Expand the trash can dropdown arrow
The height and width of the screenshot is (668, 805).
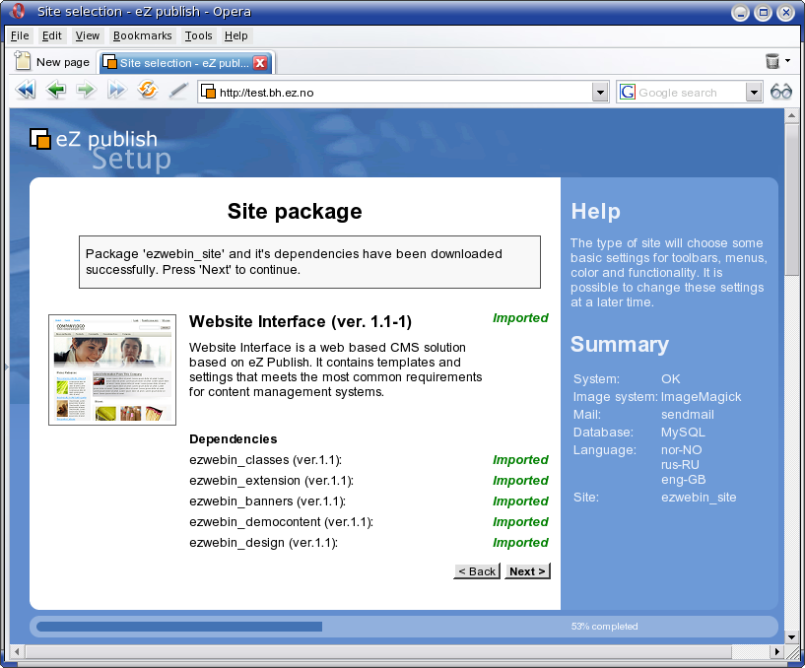point(788,61)
